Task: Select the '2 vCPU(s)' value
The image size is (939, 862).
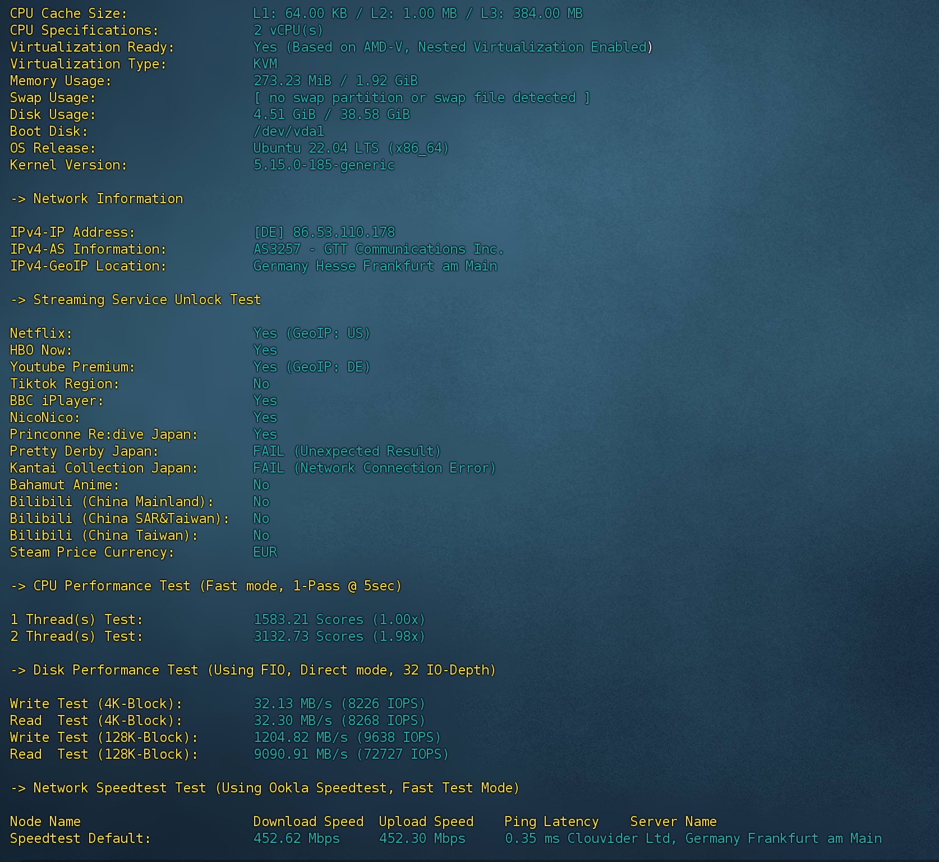Action: click(288, 30)
